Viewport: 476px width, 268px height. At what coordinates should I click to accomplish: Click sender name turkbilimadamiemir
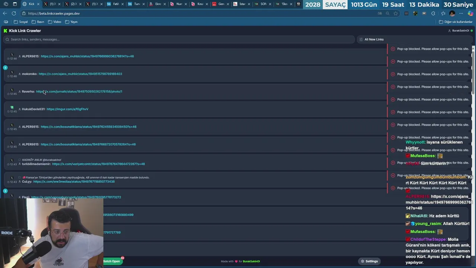click(x=36, y=164)
